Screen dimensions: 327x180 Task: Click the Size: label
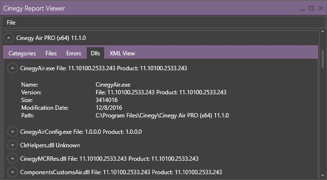coord(27,100)
